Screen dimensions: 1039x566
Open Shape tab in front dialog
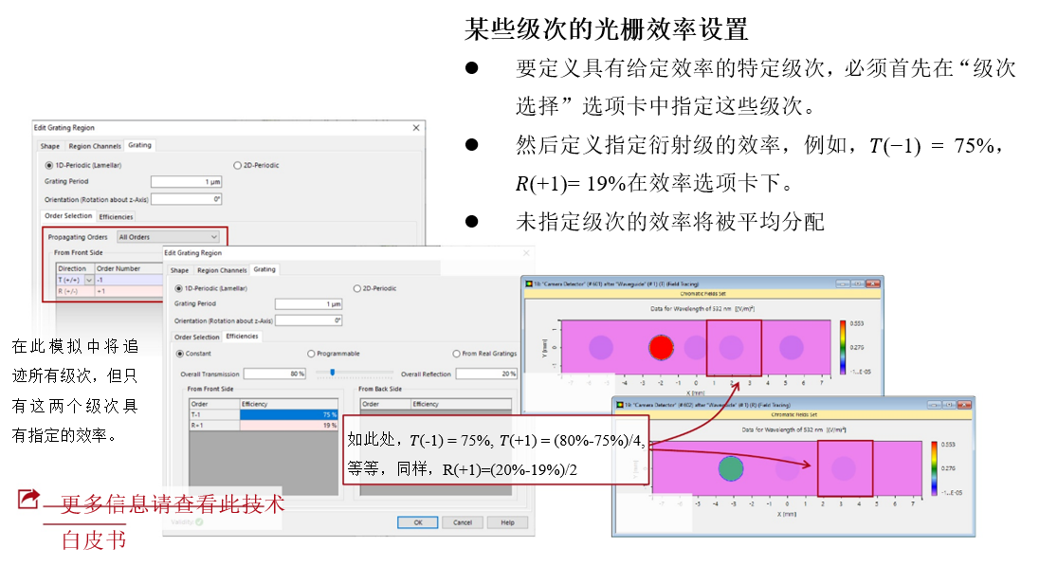click(x=179, y=270)
